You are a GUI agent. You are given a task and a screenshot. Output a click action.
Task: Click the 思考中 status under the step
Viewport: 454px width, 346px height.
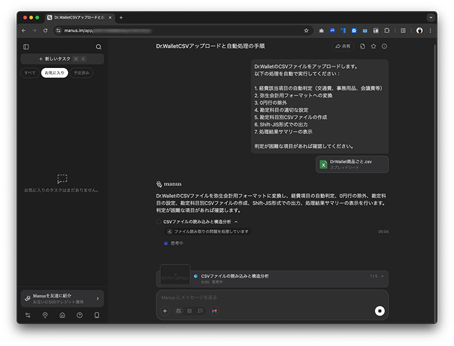(x=176, y=243)
